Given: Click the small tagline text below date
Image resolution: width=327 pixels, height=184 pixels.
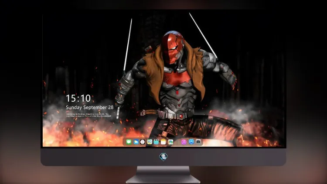Looking at the screenshot, I should click(89, 115).
